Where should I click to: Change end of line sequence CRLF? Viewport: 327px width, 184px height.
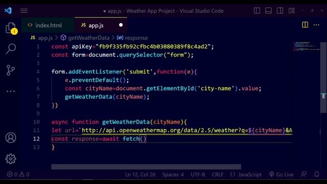218,175
